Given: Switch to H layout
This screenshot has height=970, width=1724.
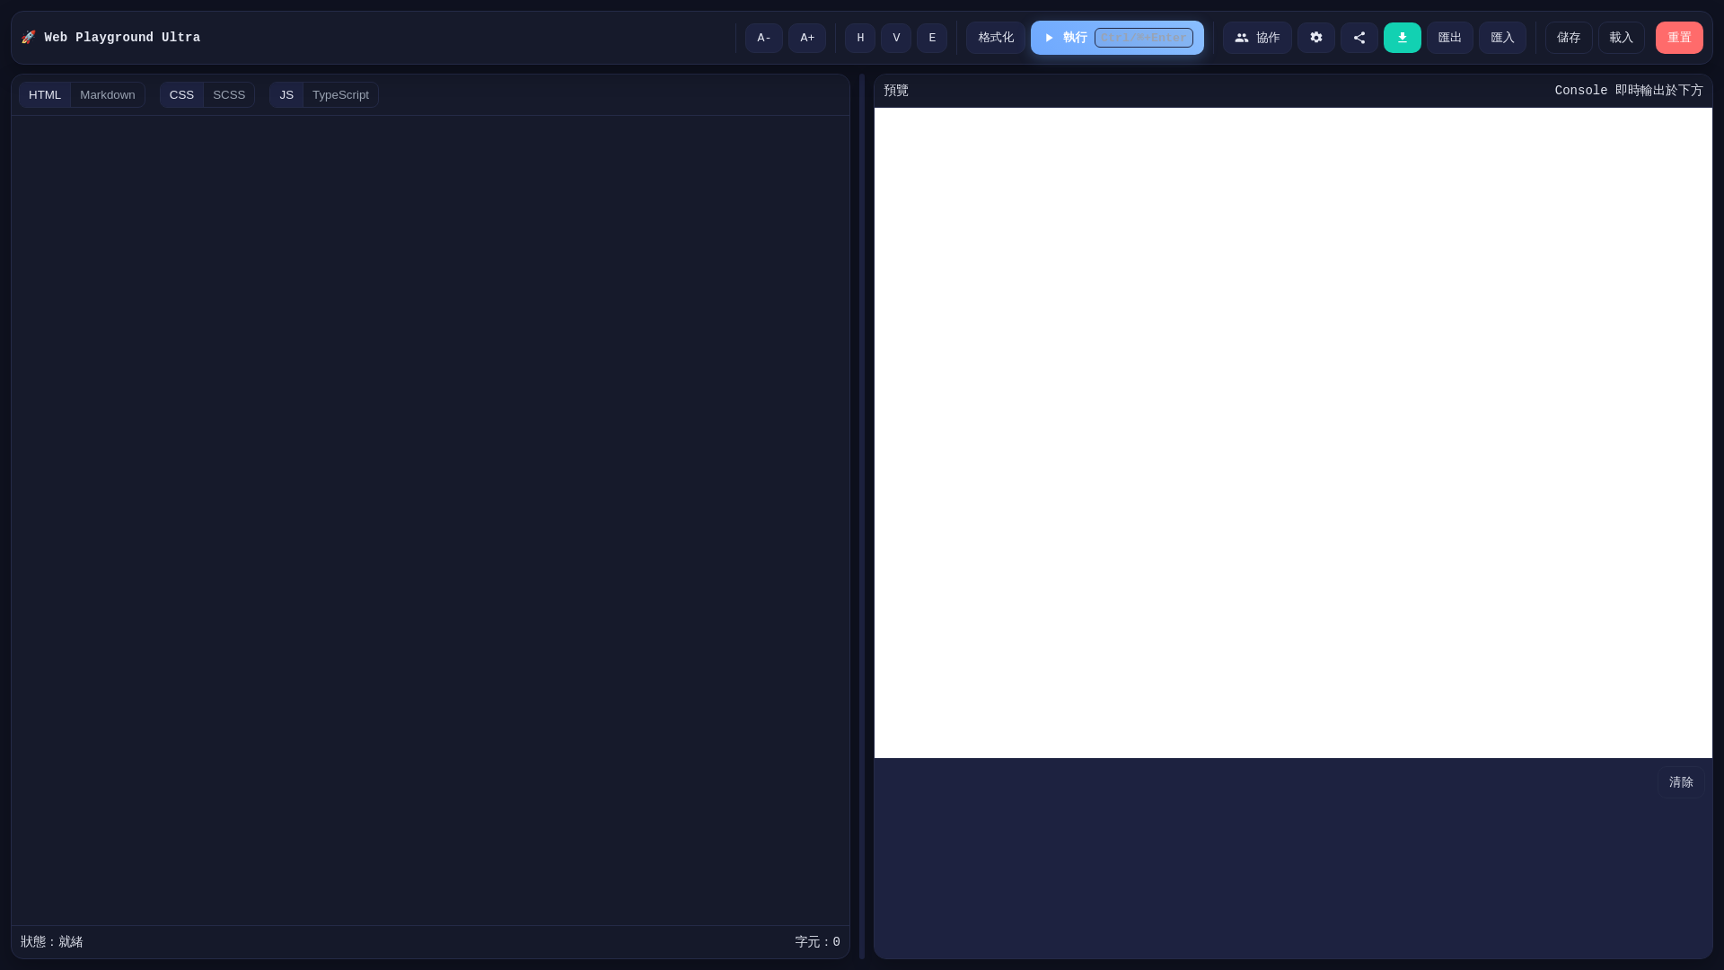Looking at the screenshot, I should (x=860, y=38).
